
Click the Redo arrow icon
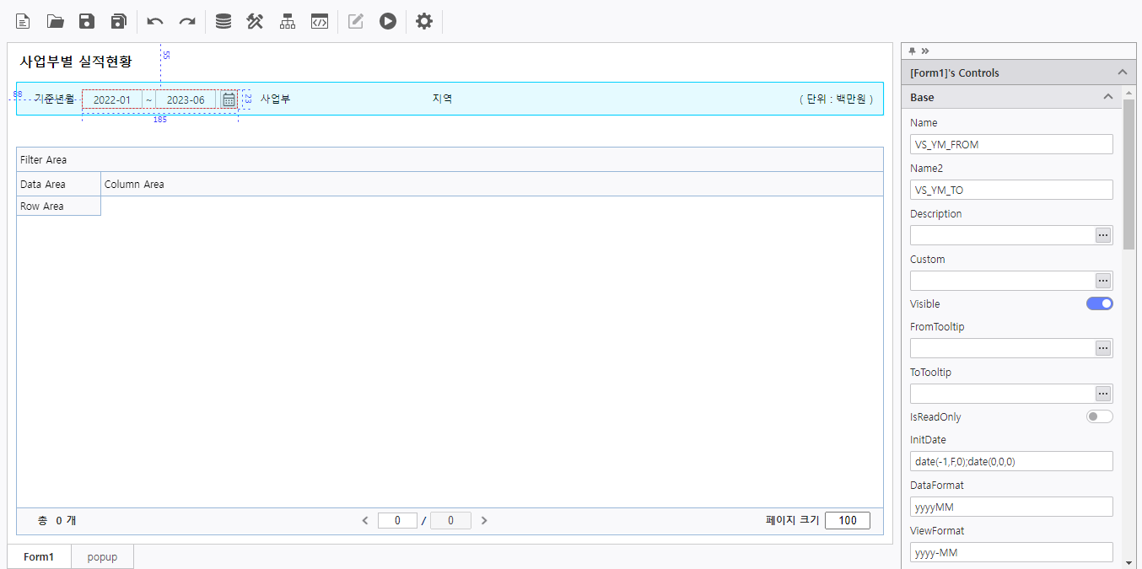coord(187,21)
